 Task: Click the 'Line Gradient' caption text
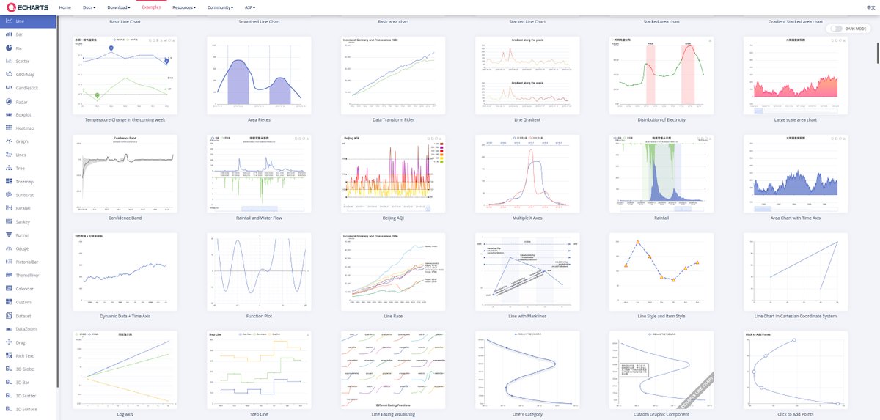[x=527, y=119]
